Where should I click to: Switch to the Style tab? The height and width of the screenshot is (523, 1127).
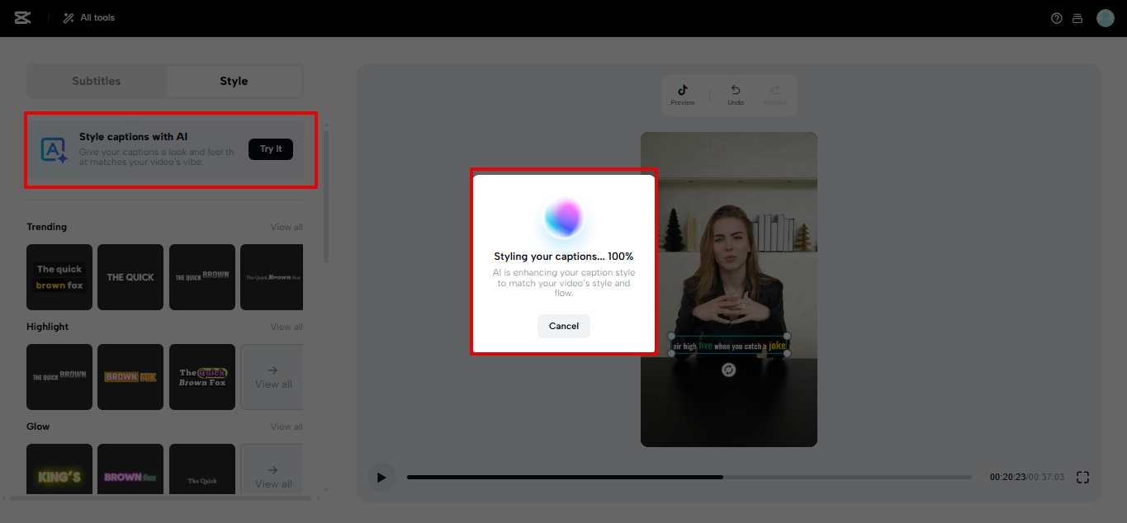tap(234, 81)
